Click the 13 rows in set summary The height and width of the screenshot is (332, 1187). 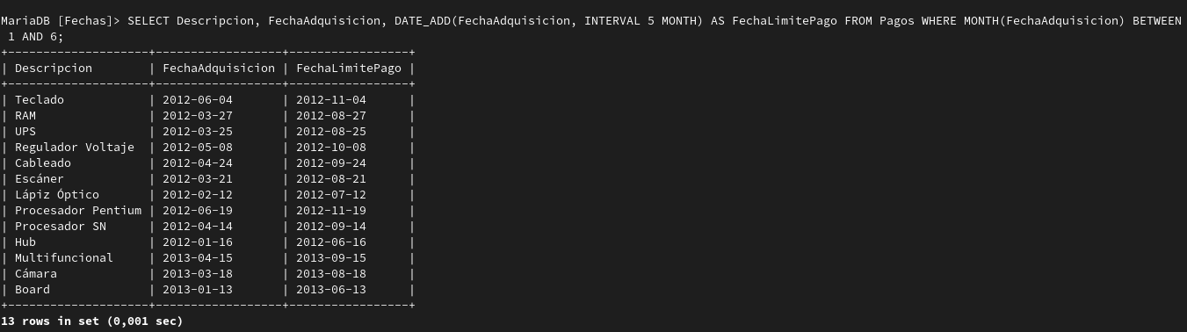tap(92, 321)
